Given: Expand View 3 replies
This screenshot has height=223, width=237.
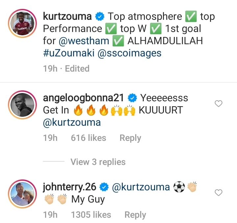Looking at the screenshot, I should click(x=98, y=162).
